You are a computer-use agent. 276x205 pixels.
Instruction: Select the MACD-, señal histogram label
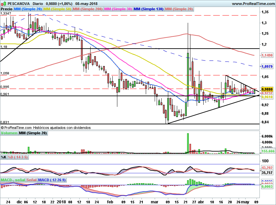pyautogui.click(x=13, y=180)
